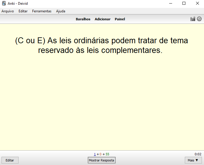Click Adicionar to add a card
This screenshot has width=204, height=165.
pyautogui.click(x=102, y=19)
